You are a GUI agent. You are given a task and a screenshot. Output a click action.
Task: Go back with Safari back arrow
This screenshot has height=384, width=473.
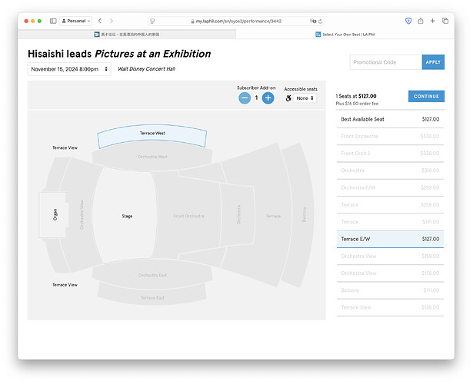coord(100,21)
